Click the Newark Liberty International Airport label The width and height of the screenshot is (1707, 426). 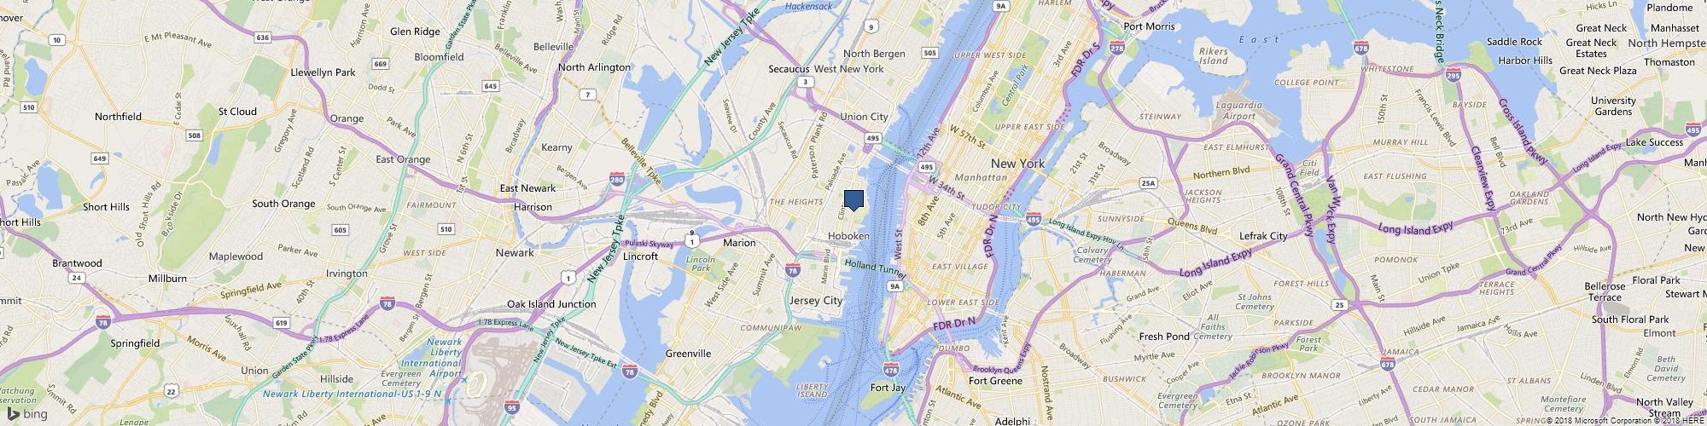(430, 358)
